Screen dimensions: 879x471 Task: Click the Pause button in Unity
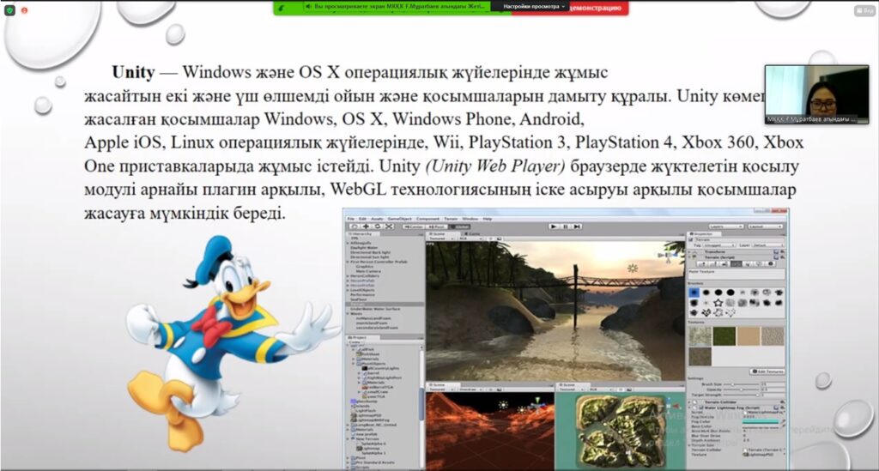coord(565,226)
